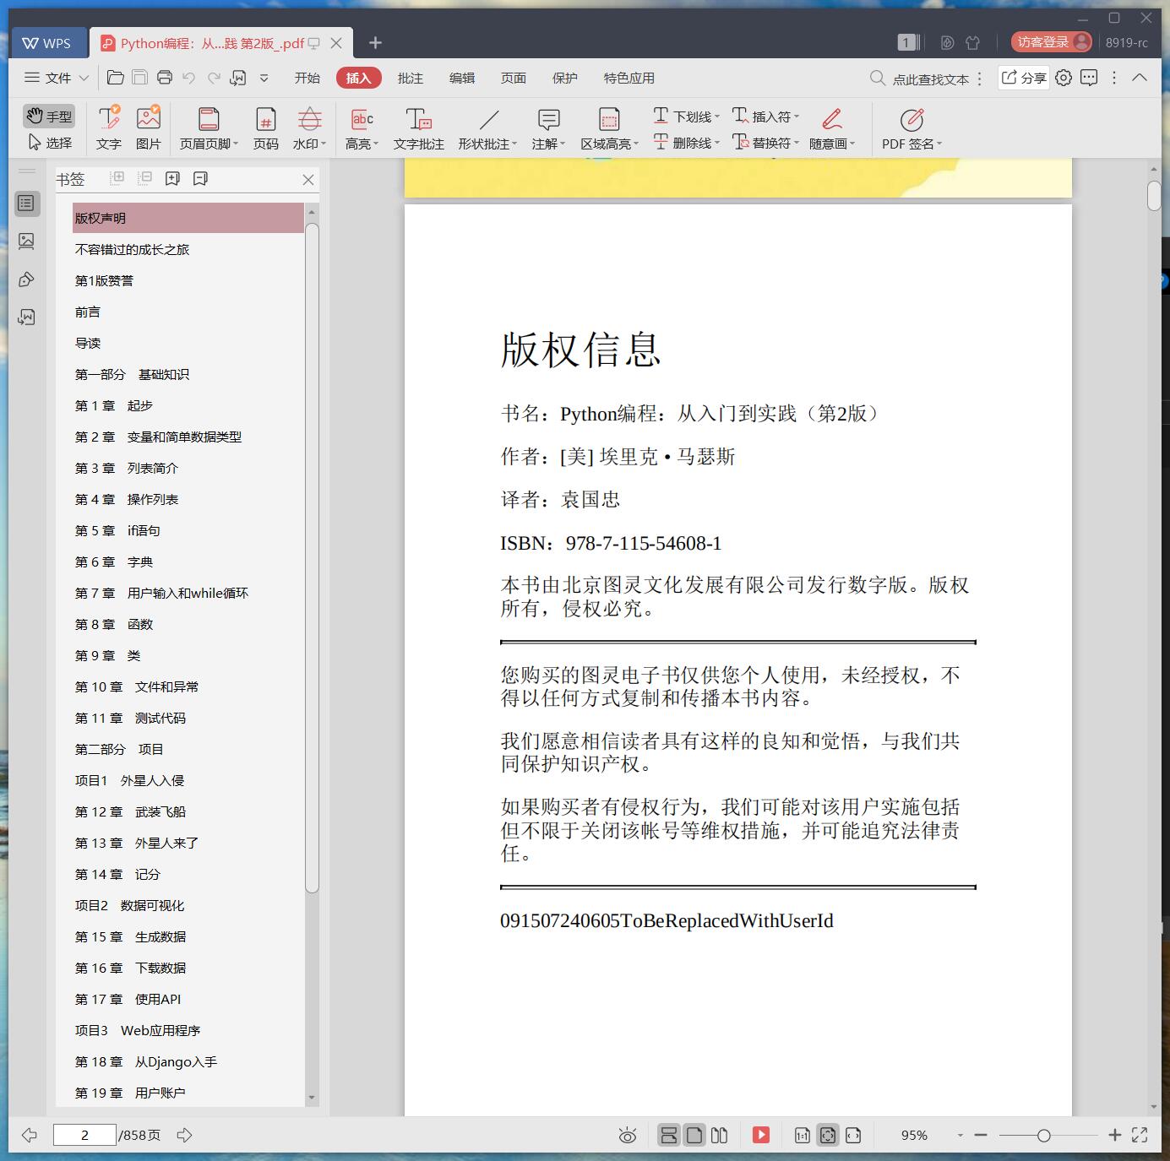Click the 分享 share button
This screenshot has height=1161, width=1170.
tap(1024, 78)
